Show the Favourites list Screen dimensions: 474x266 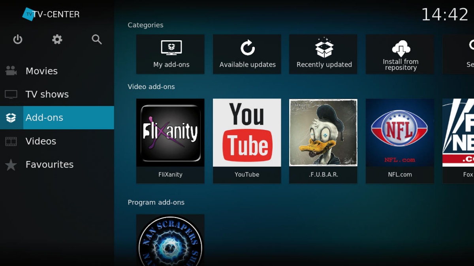pyautogui.click(x=57, y=165)
